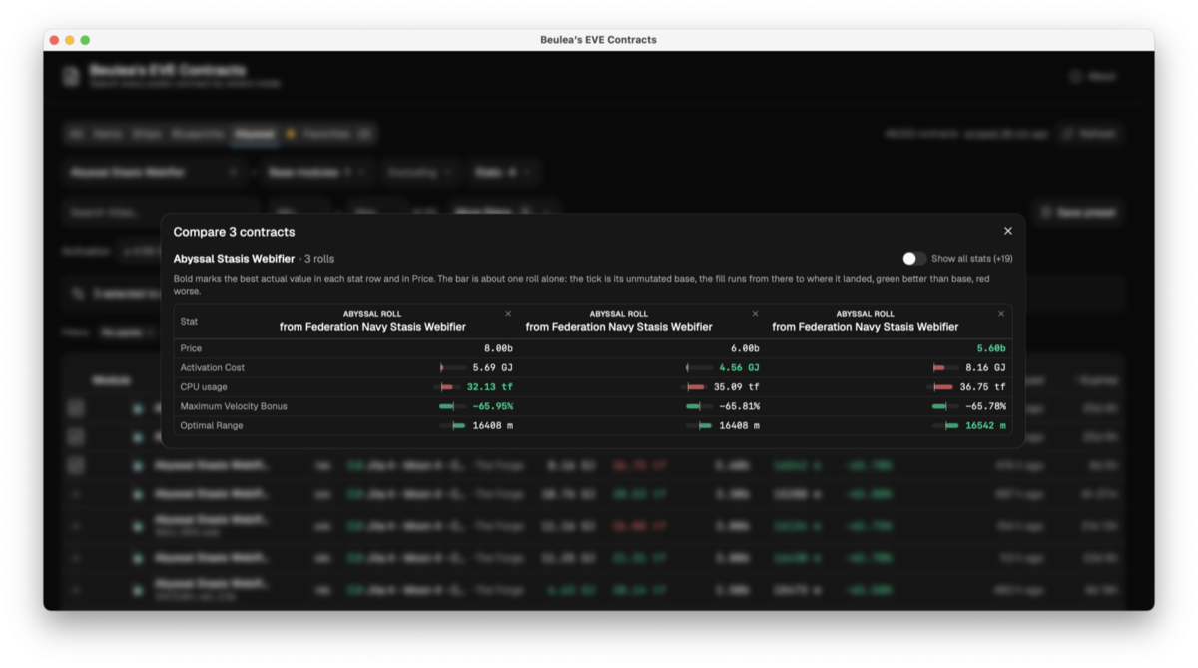Remove the 5.60b contract column
Screen dimensions: 1198x668
click(1001, 314)
